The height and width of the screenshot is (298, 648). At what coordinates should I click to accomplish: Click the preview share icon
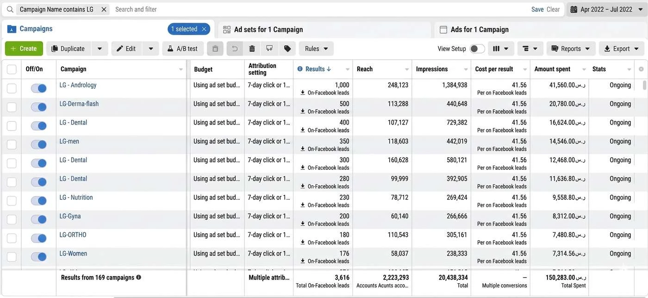(269, 49)
